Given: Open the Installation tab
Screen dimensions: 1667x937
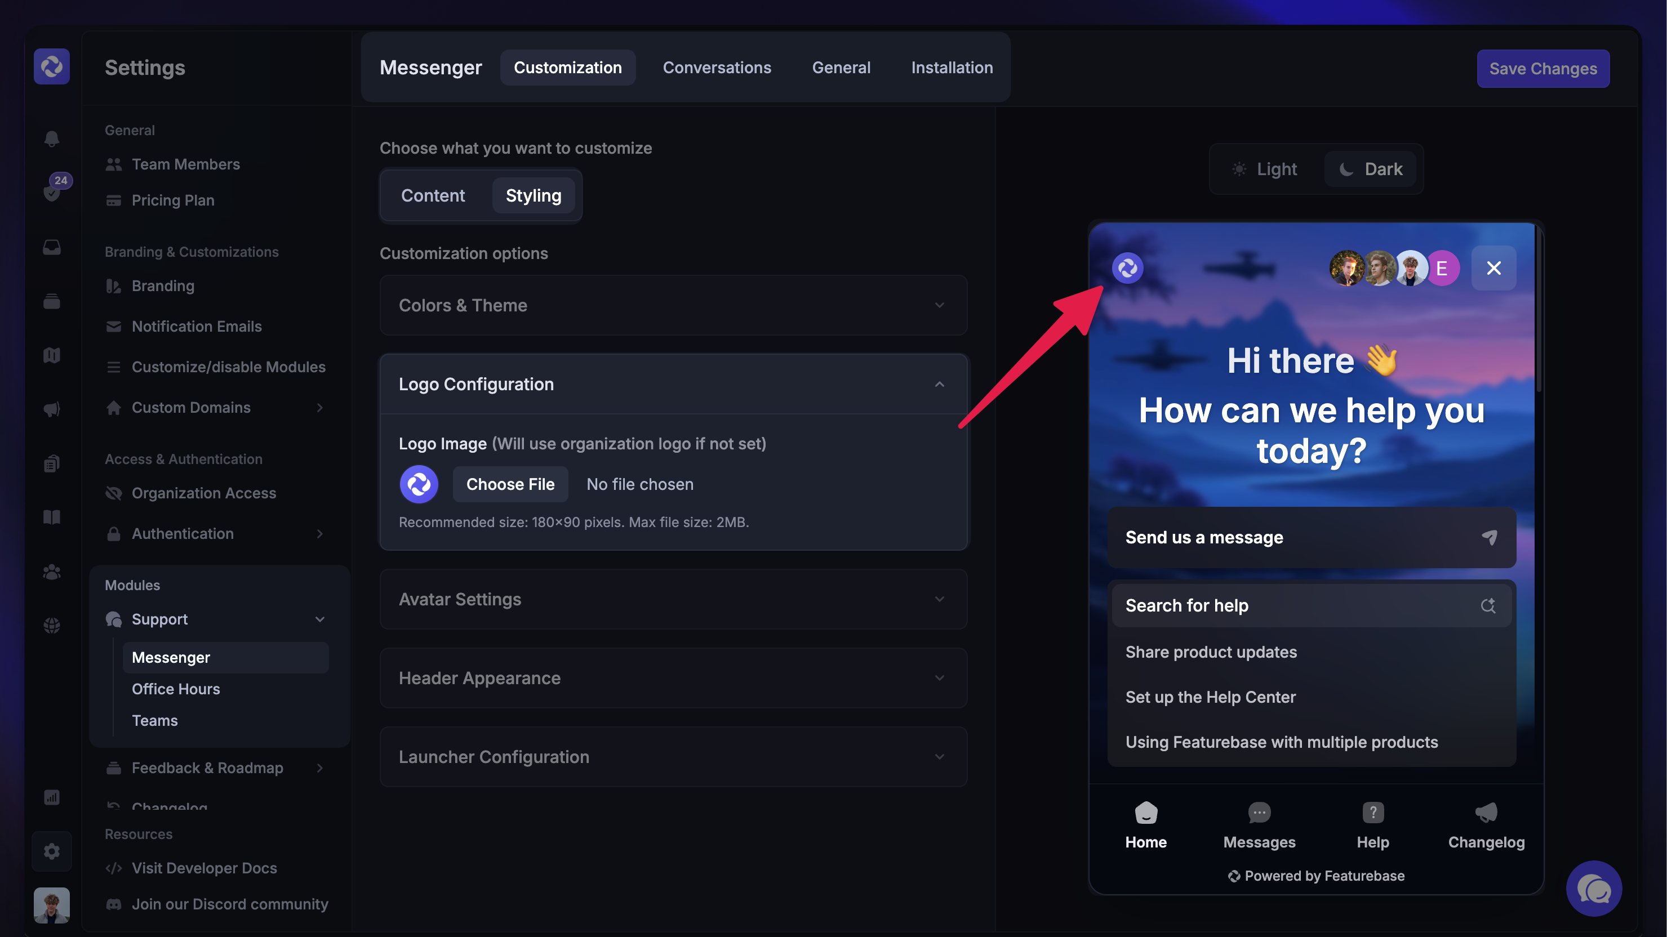Looking at the screenshot, I should tap(952, 67).
